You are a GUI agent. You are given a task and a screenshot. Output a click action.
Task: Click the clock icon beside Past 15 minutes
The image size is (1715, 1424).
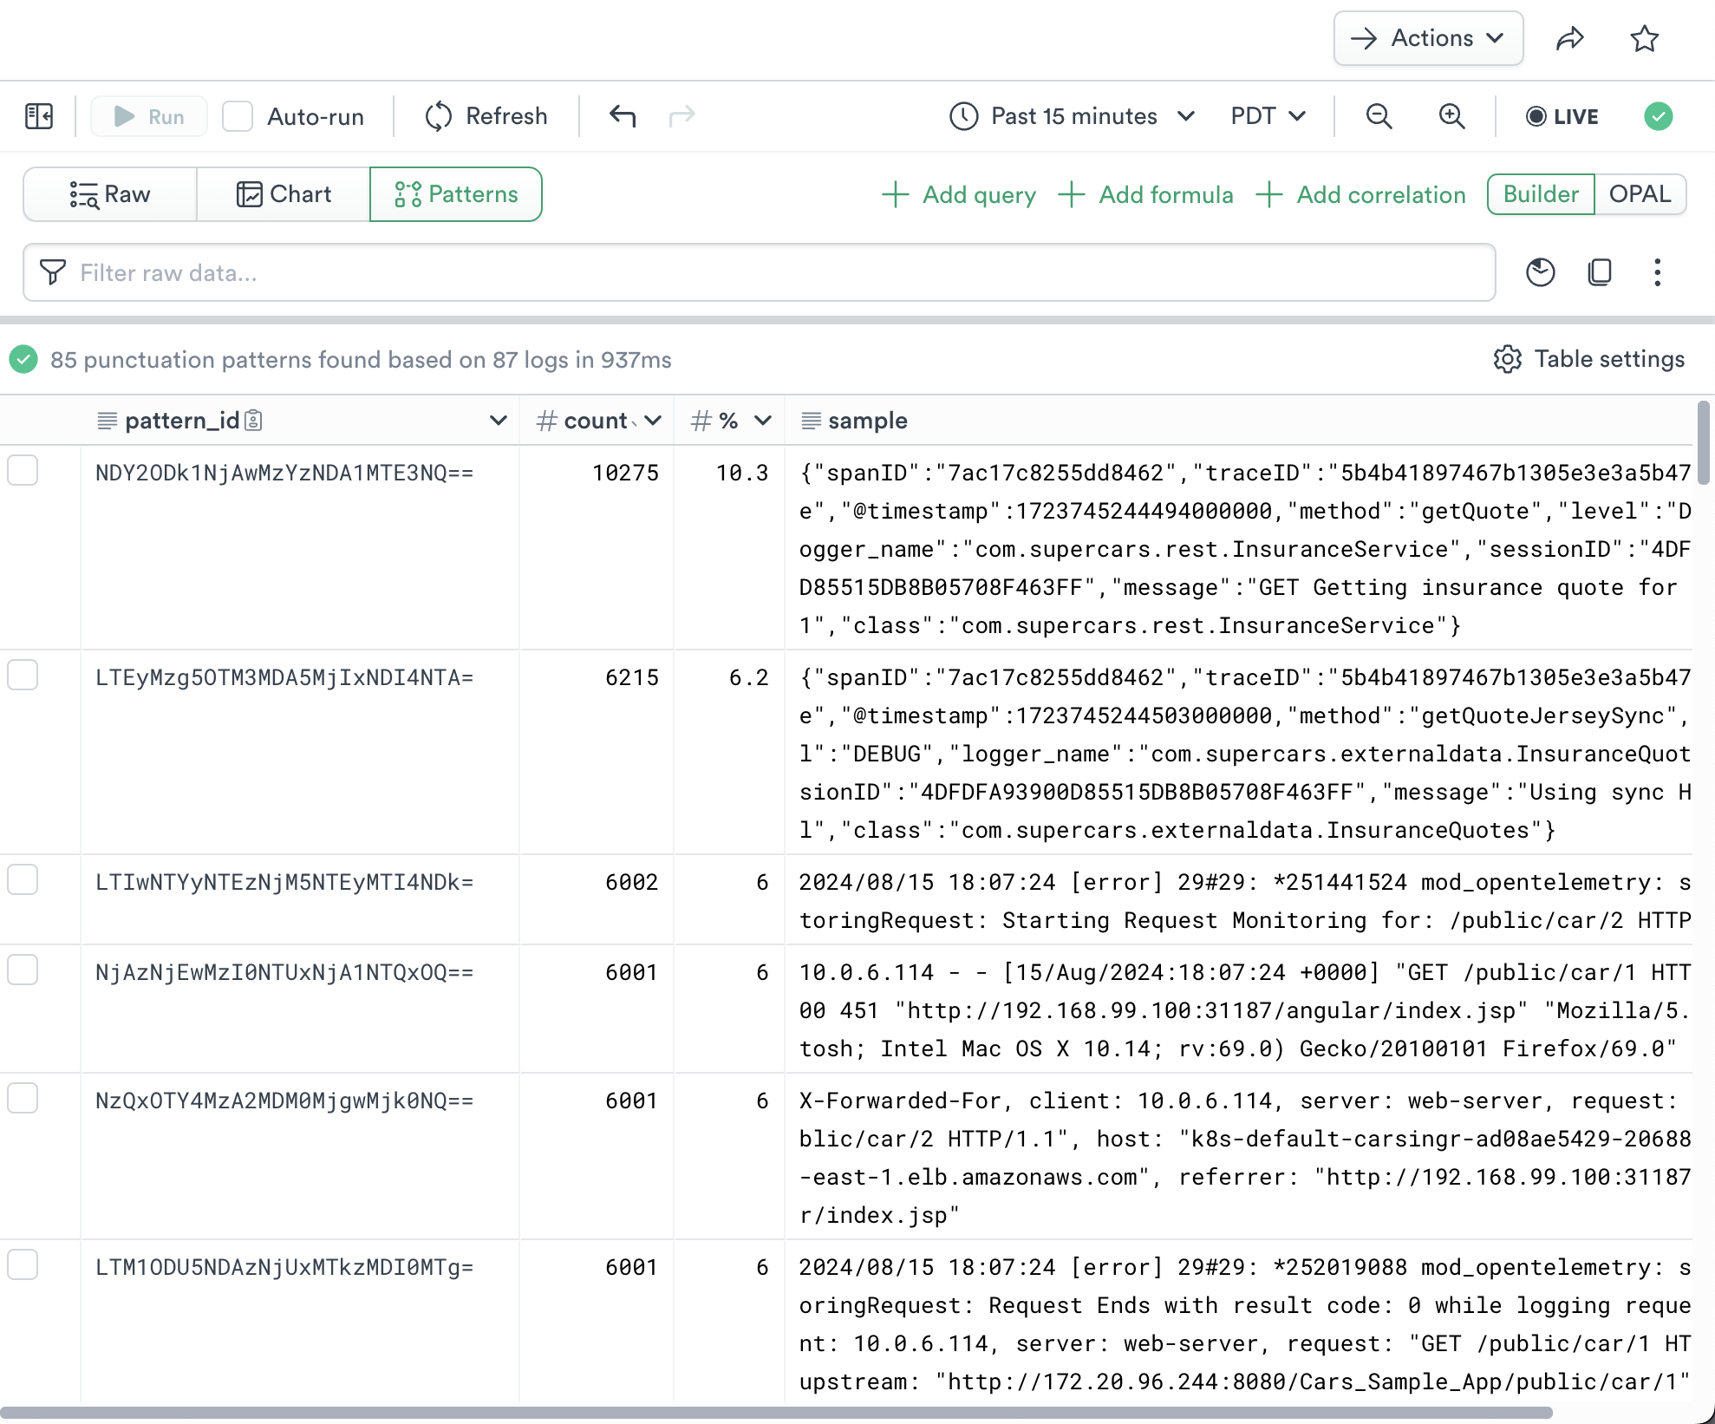click(x=963, y=116)
